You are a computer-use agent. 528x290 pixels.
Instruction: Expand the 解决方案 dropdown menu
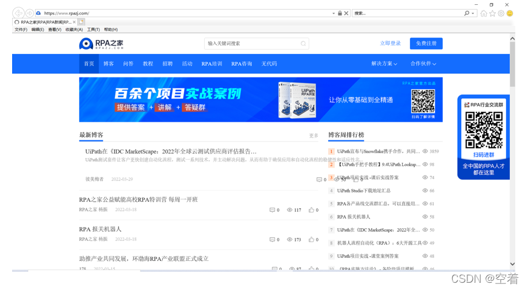pyautogui.click(x=384, y=64)
